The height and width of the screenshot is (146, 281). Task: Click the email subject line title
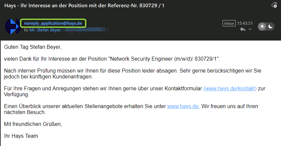pyautogui.click(x=84, y=5)
